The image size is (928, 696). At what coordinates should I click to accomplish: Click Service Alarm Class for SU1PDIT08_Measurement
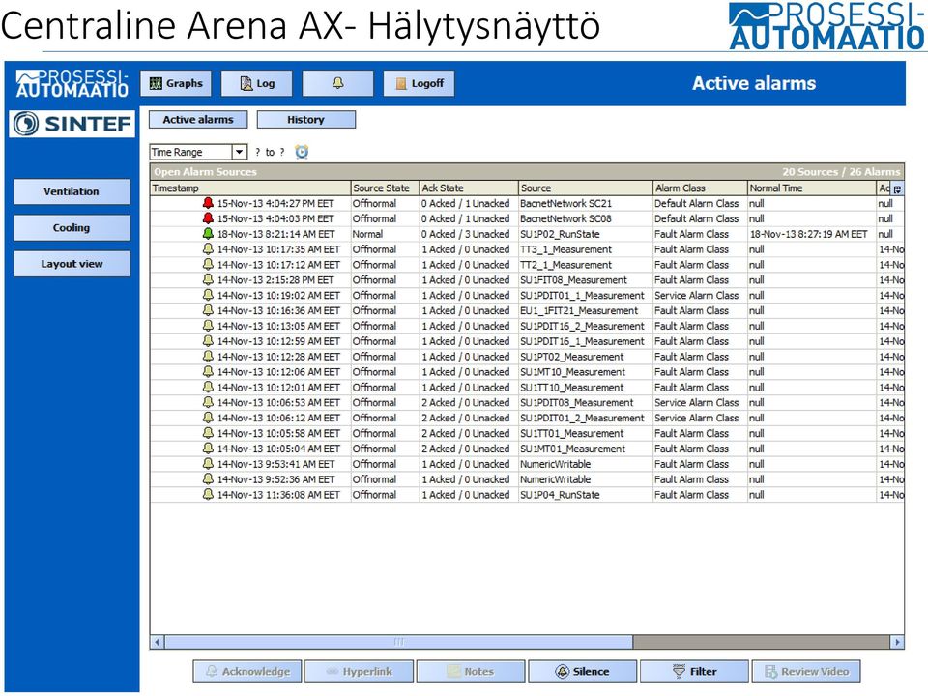(x=697, y=403)
